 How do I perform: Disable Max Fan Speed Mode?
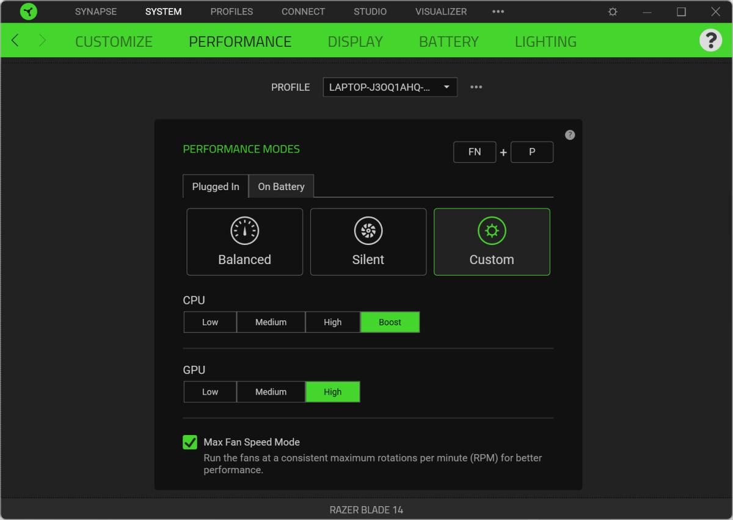190,441
